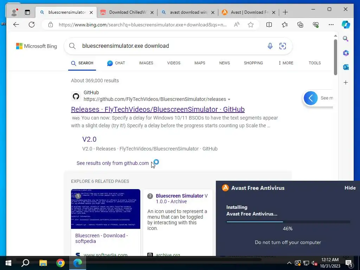This screenshot has height=270, width=360.
Task: Open the notification center icon
Action: tap(349, 263)
